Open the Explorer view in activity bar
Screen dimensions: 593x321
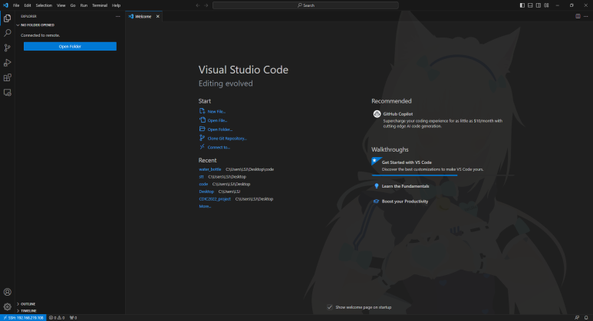7,18
